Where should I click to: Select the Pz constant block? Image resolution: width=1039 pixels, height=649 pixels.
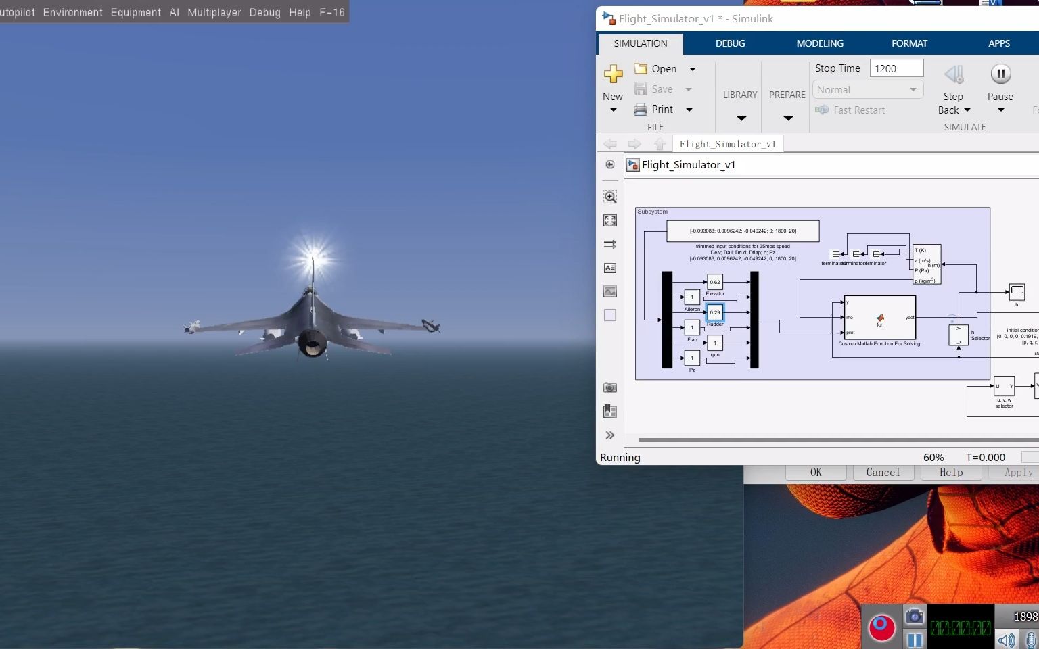(x=692, y=358)
